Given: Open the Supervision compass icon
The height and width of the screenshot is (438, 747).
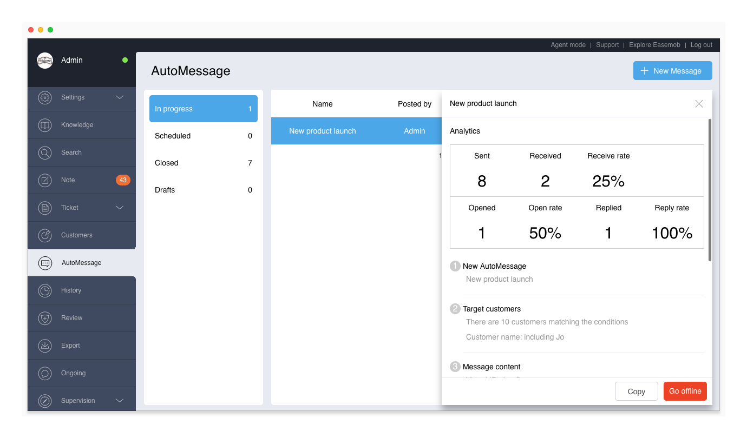Looking at the screenshot, I should [x=45, y=401].
